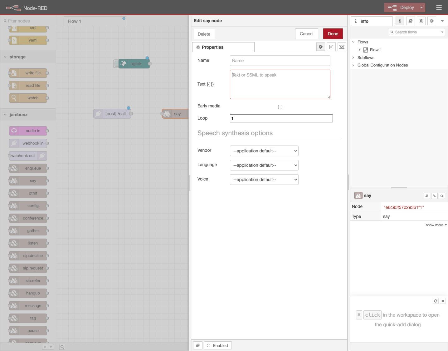
Task: Toggle the Enabled setting at dialog bottom
Action: 217,345
